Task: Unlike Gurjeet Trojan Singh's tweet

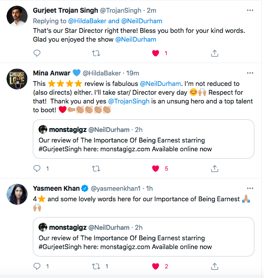Action: [x=155, y=53]
